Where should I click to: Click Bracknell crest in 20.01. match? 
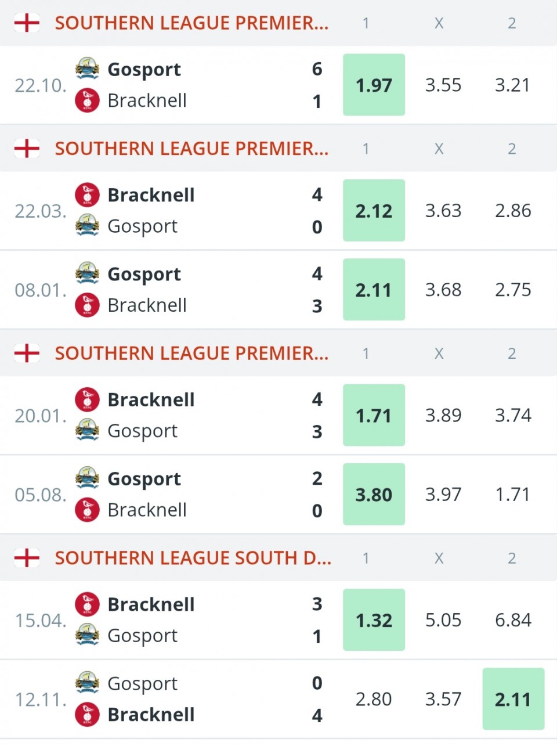click(x=87, y=399)
